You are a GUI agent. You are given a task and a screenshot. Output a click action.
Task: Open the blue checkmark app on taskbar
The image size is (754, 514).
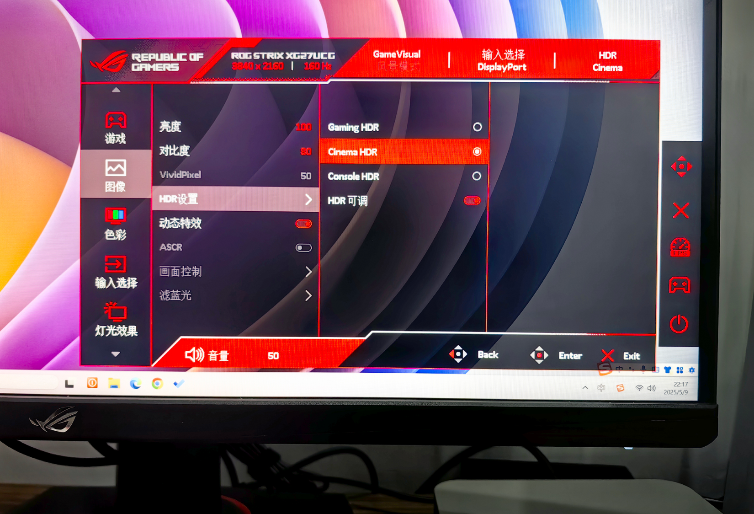click(x=179, y=384)
